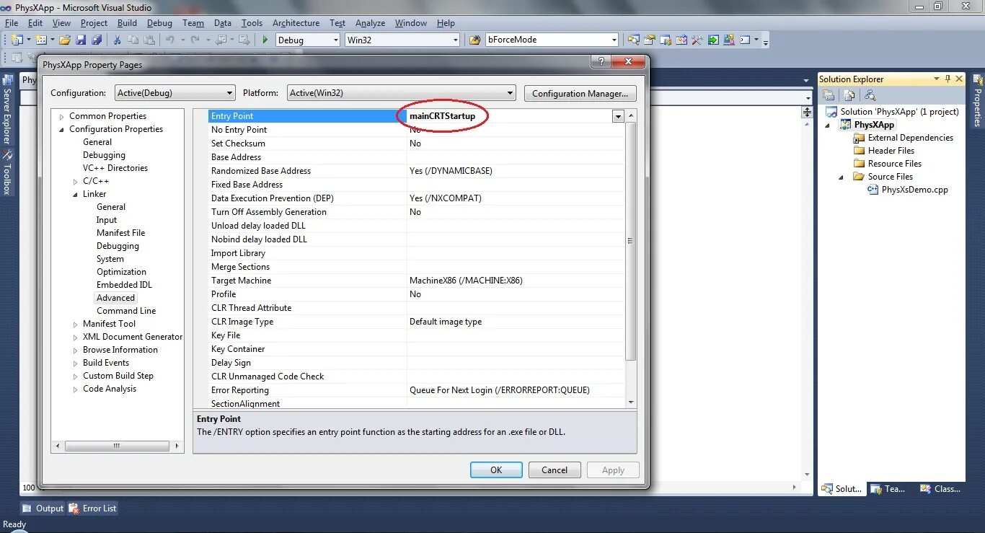
Task: Open the Build menu
Action: coord(128,22)
